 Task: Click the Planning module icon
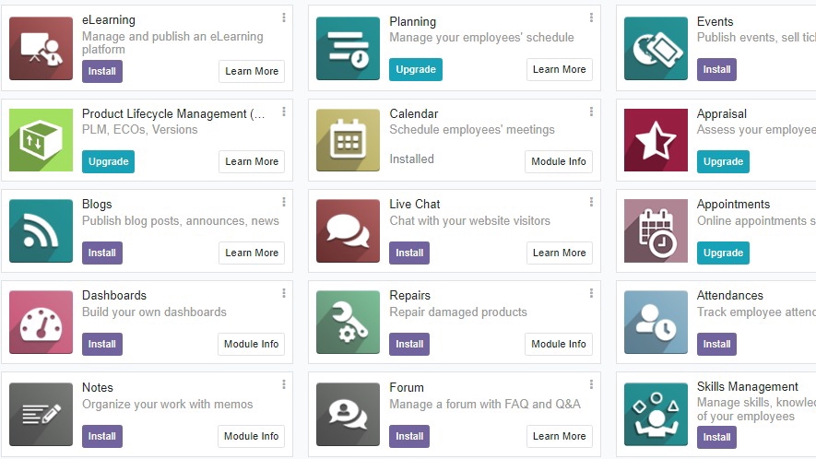pyautogui.click(x=348, y=49)
